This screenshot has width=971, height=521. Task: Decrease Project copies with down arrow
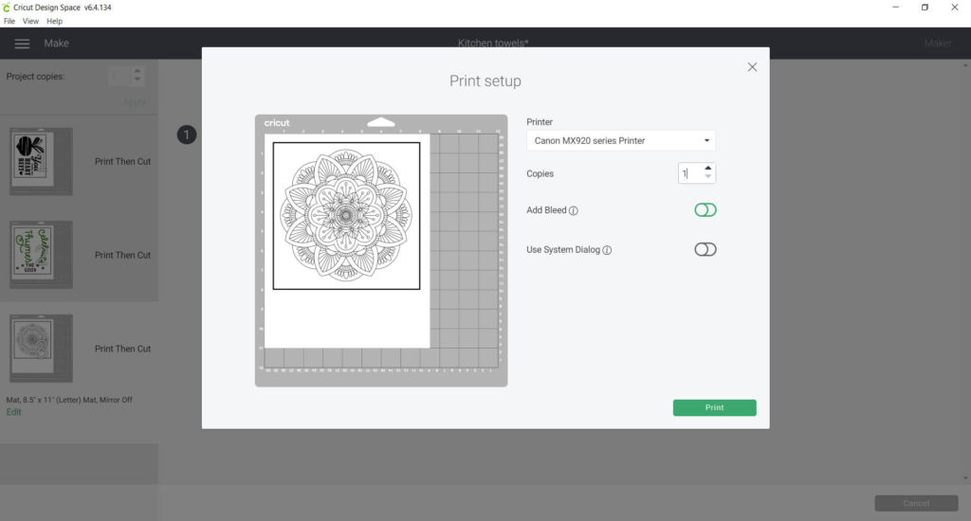coord(137,80)
